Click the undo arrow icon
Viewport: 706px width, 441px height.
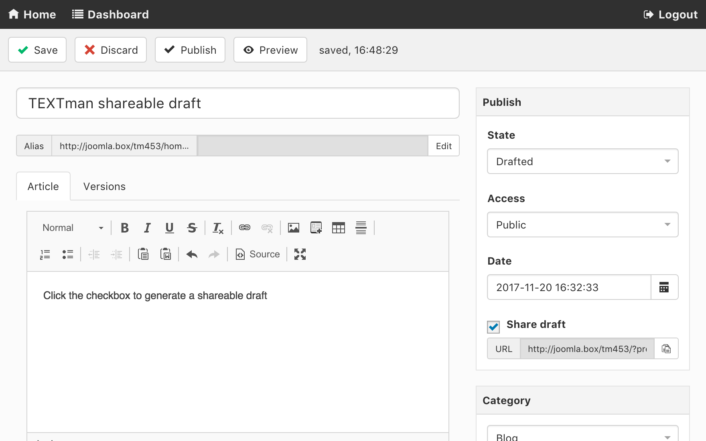(192, 254)
